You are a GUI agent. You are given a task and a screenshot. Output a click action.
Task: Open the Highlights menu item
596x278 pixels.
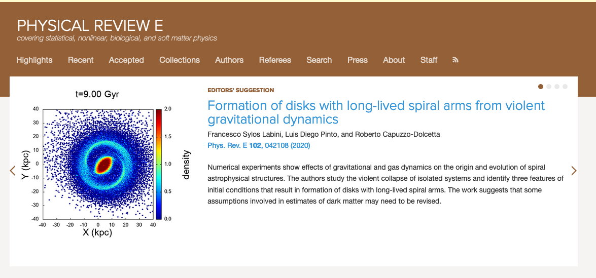(34, 60)
